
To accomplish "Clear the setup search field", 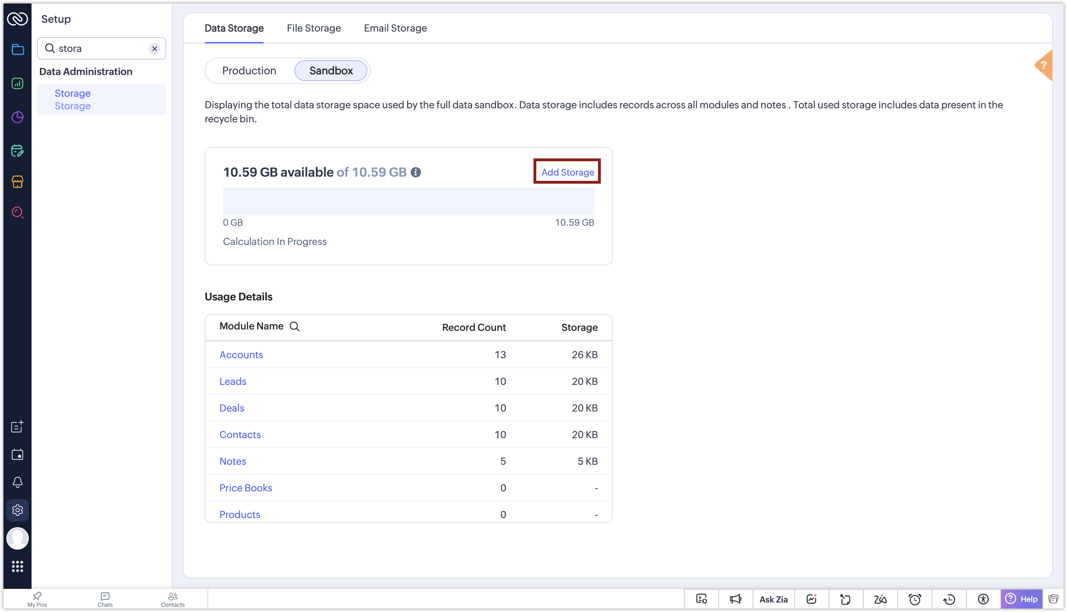I will pos(155,49).
